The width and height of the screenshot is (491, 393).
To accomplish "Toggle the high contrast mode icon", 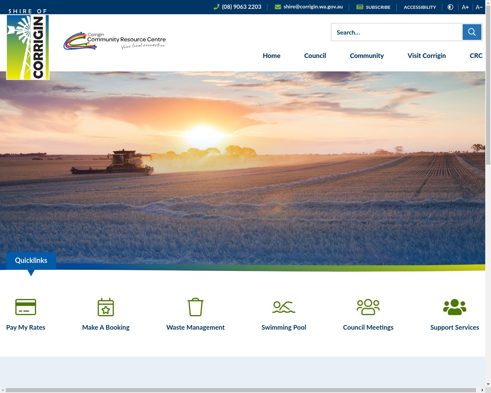I will [x=450, y=7].
